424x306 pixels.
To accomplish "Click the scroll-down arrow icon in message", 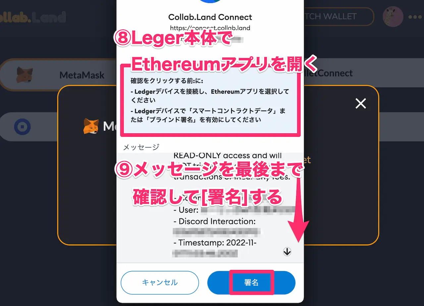I will (x=287, y=252).
